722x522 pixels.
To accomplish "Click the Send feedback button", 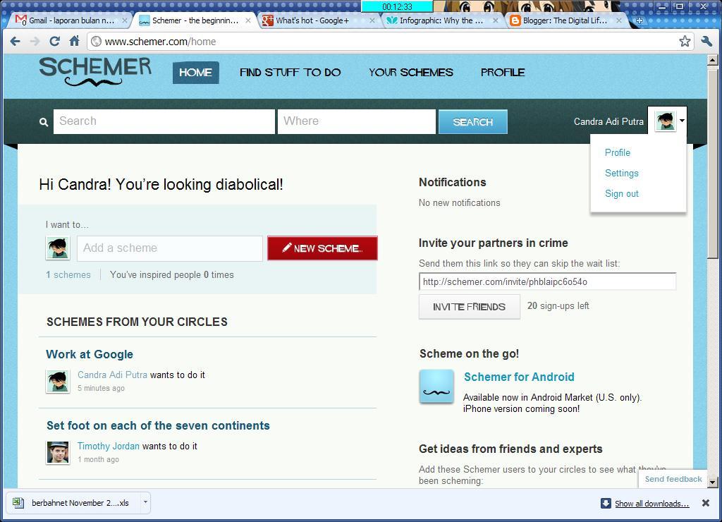I will pyautogui.click(x=673, y=479).
